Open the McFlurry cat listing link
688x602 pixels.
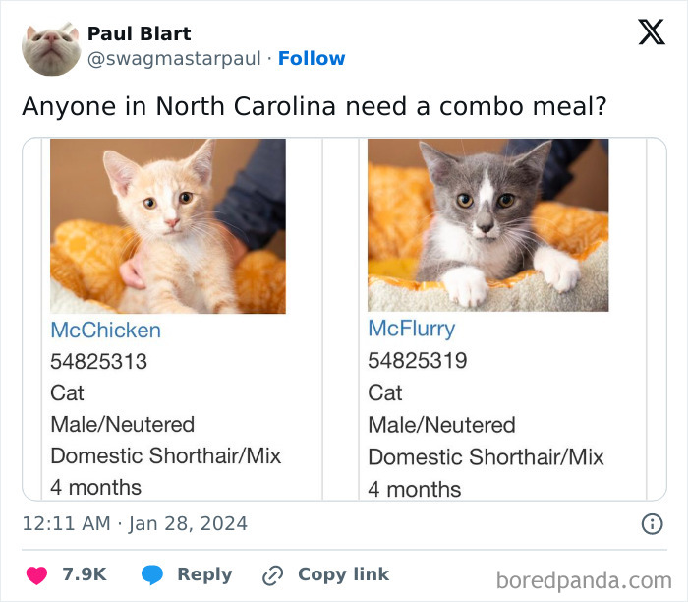[411, 329]
